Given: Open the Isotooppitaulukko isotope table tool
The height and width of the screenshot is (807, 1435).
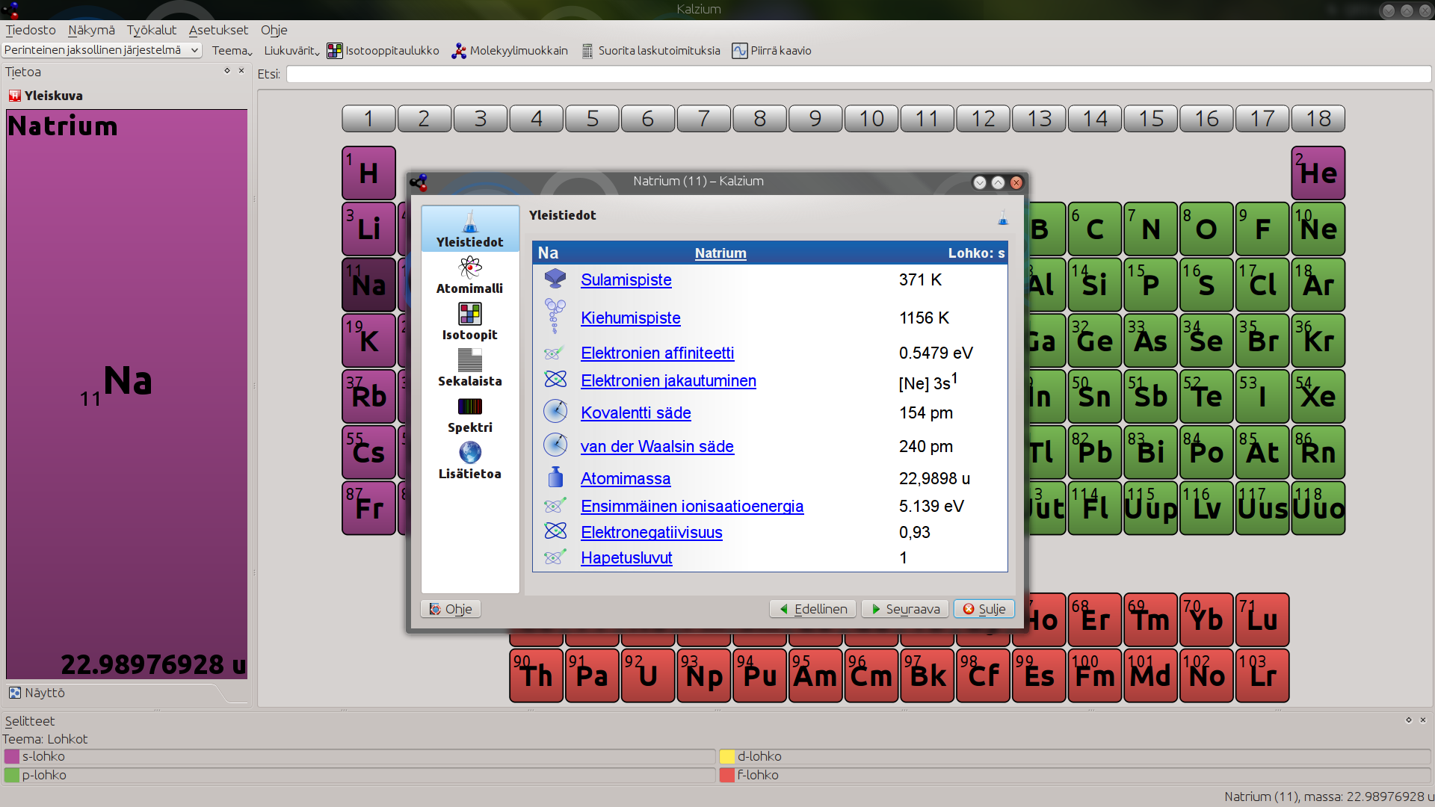Looking at the screenshot, I should (383, 51).
